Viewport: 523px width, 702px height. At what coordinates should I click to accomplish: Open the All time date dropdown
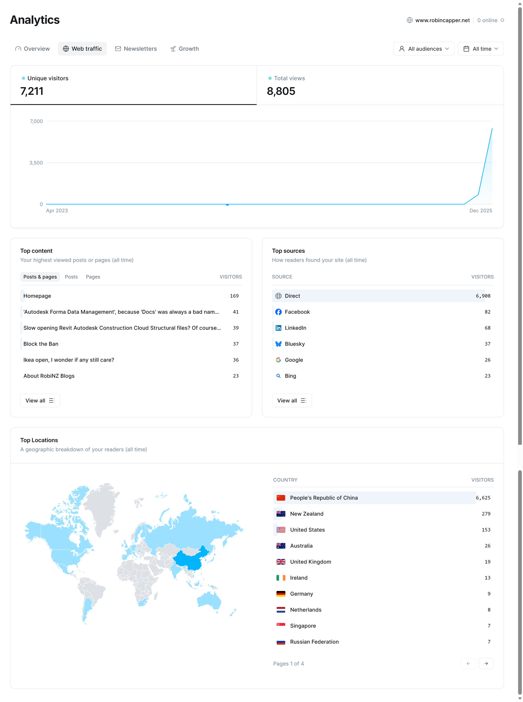tap(480, 49)
